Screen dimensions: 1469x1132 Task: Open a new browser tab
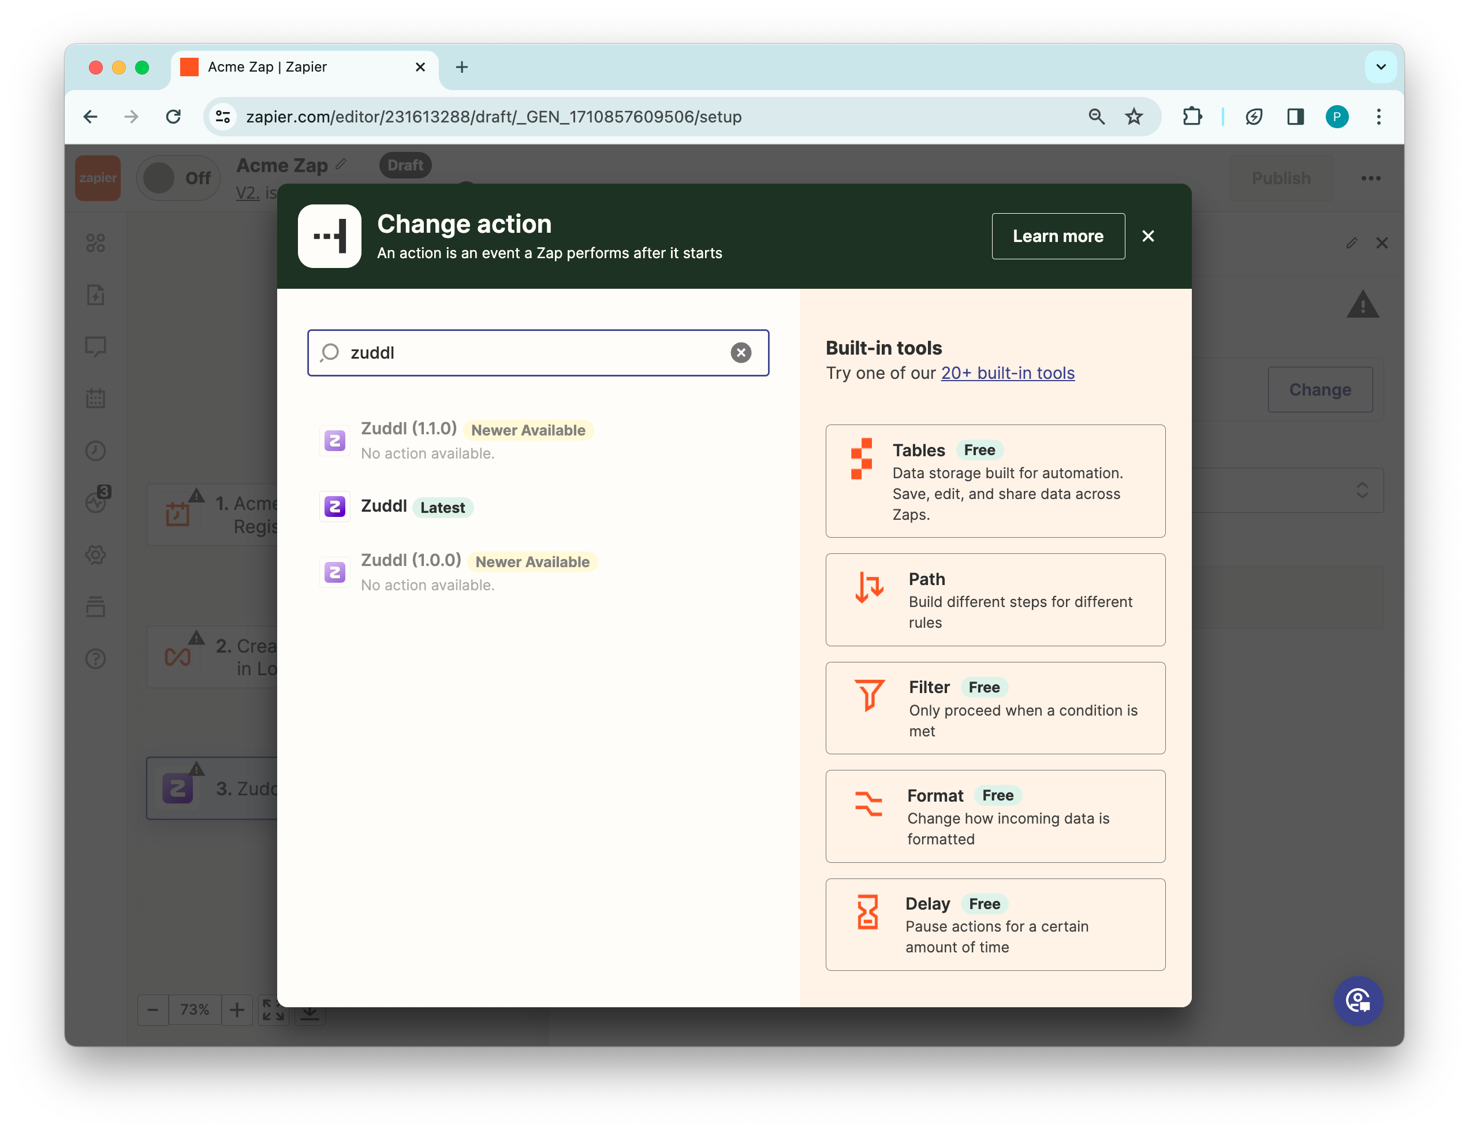tap(461, 66)
